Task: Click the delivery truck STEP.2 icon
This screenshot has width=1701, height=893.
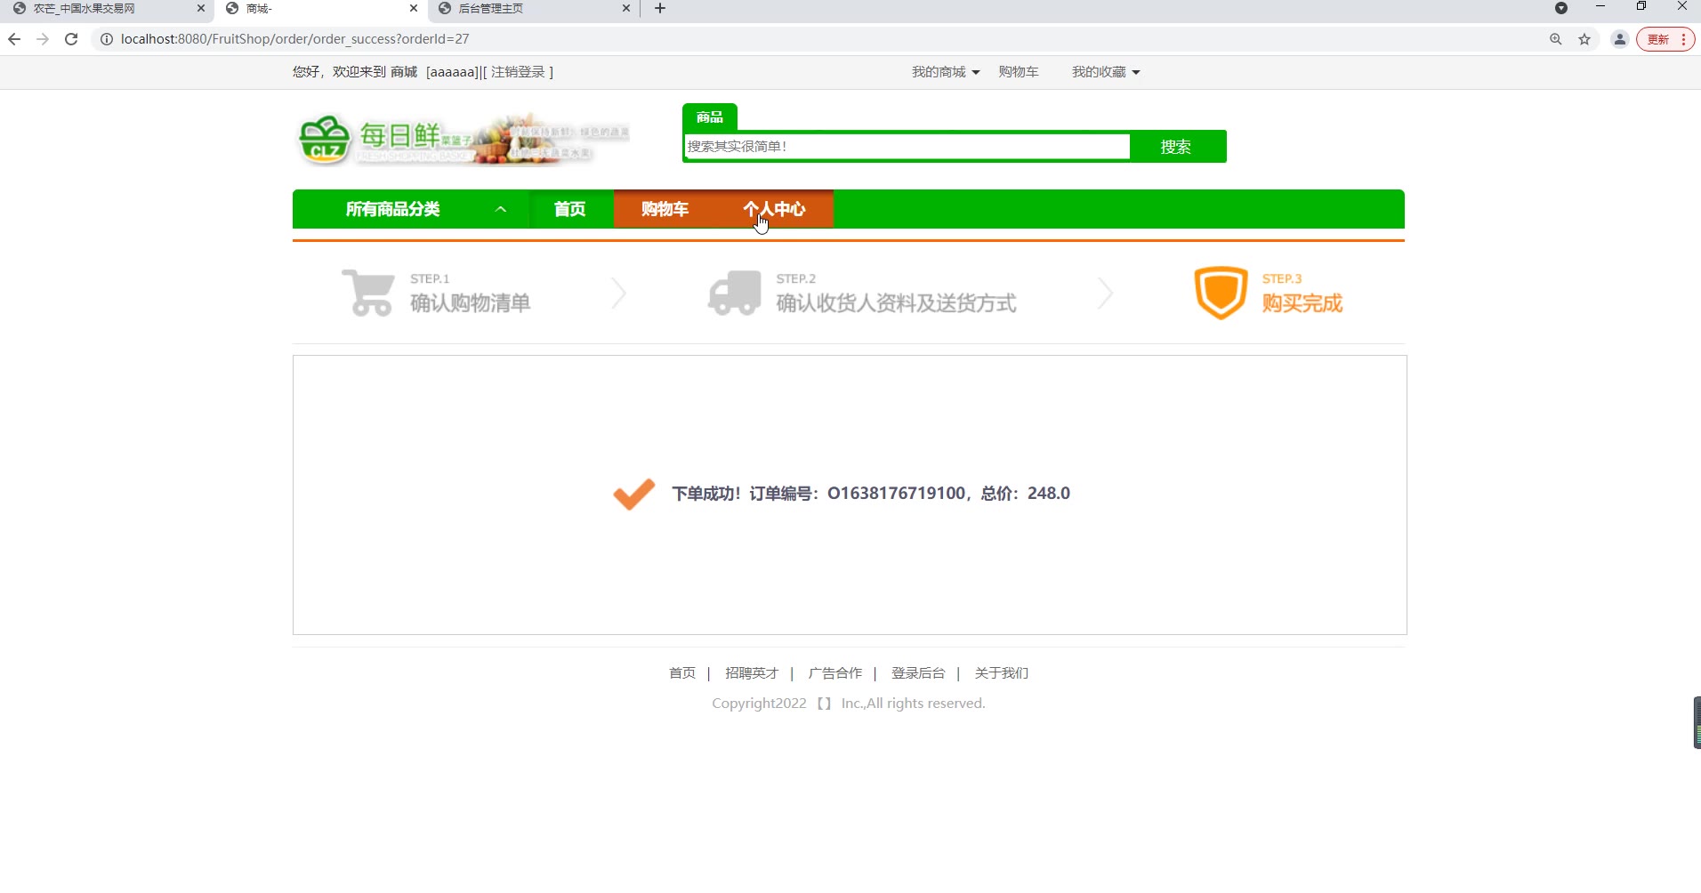Action: tap(735, 293)
